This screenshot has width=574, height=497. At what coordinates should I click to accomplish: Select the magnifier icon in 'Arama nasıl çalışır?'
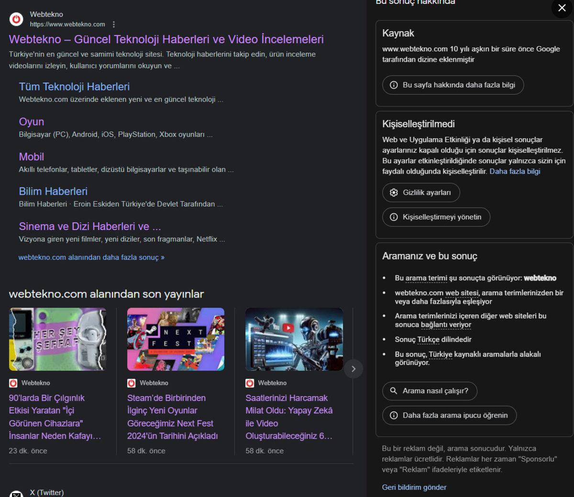pyautogui.click(x=394, y=391)
